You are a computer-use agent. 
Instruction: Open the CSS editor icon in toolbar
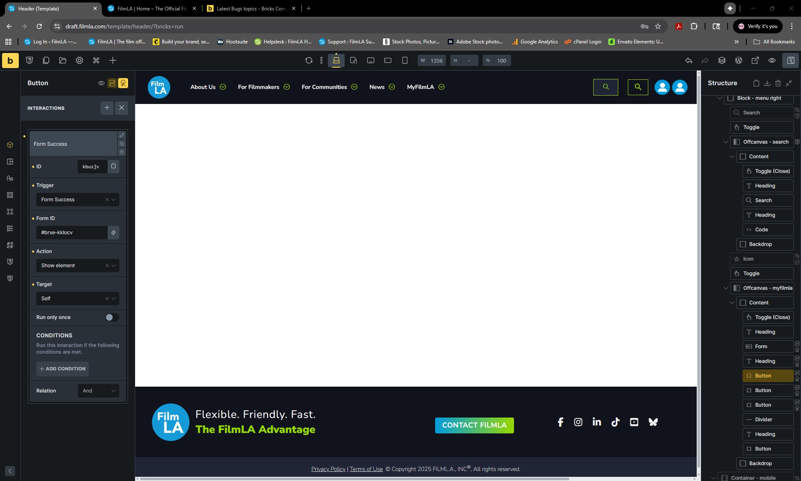tap(29, 61)
